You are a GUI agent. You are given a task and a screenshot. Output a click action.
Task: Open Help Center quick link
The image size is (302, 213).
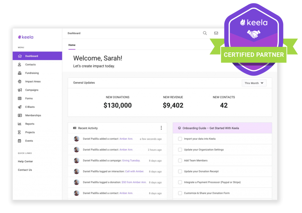25,161
